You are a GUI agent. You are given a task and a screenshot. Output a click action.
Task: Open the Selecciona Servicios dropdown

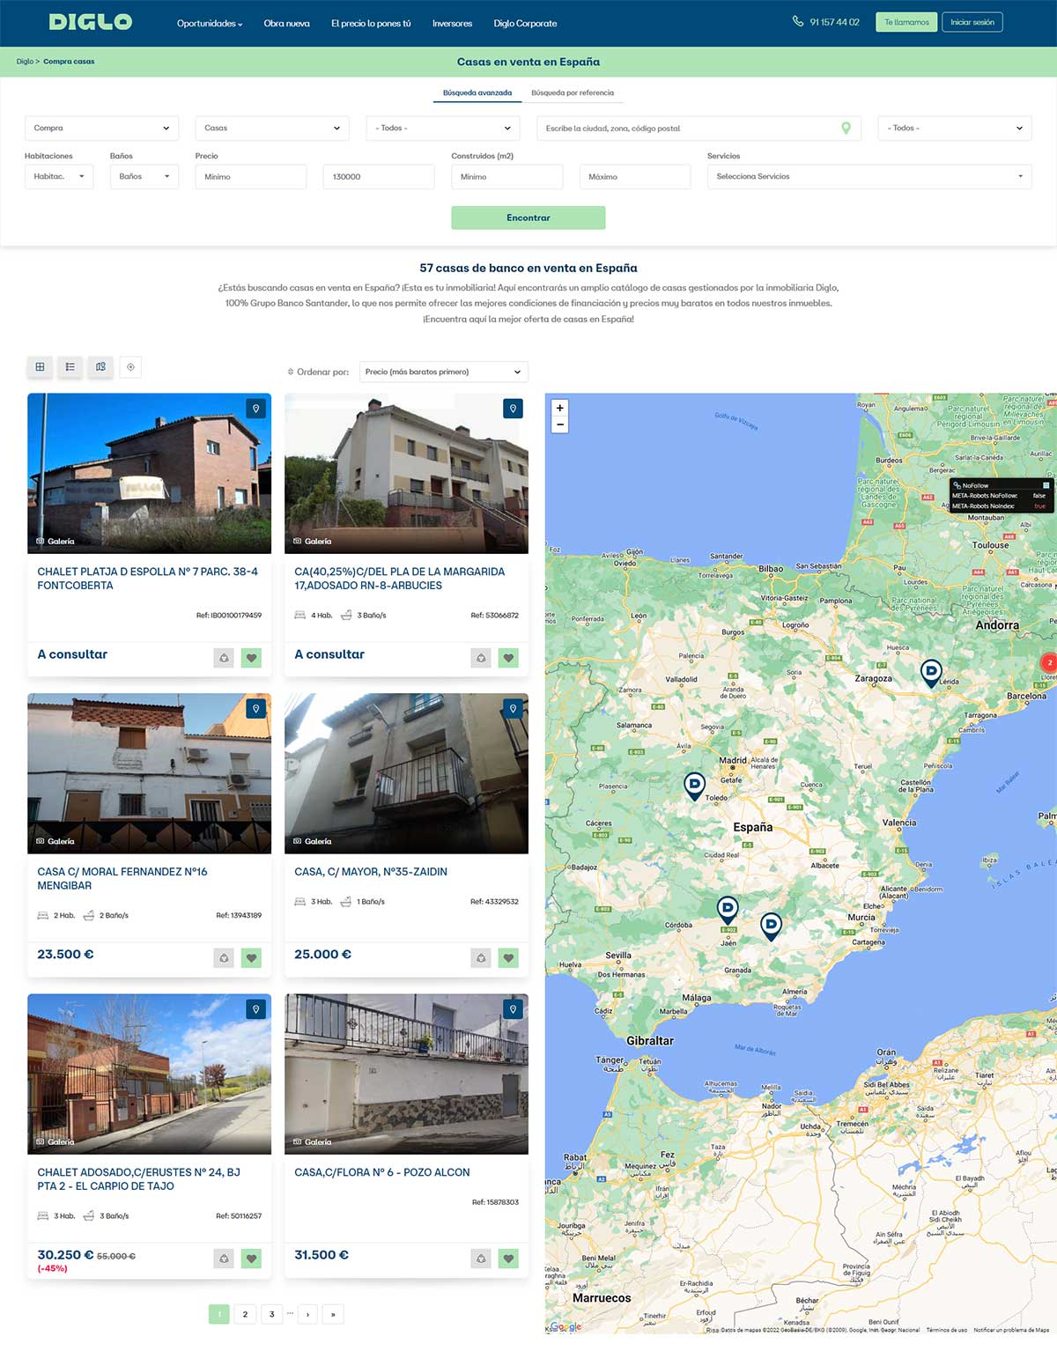click(x=869, y=177)
